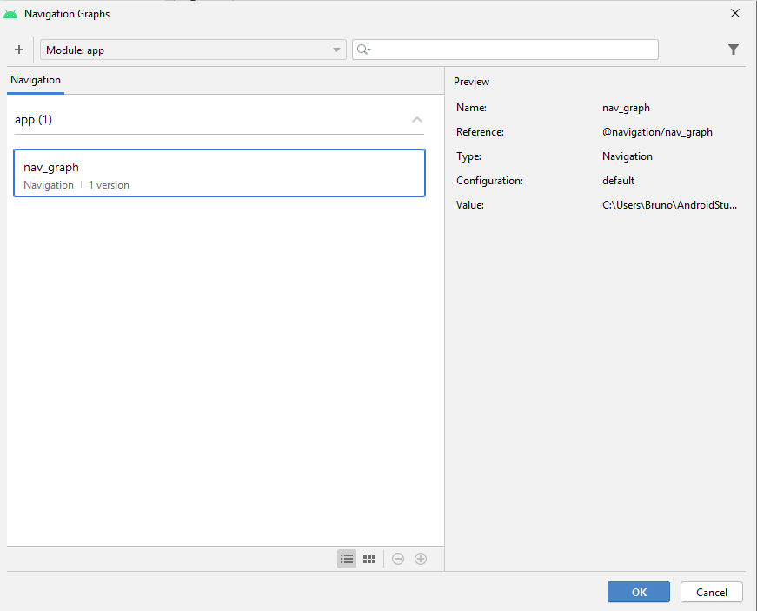Viewport: 757px width, 611px height.
Task: Click the plus icon to add a resource
Action: (x=19, y=50)
